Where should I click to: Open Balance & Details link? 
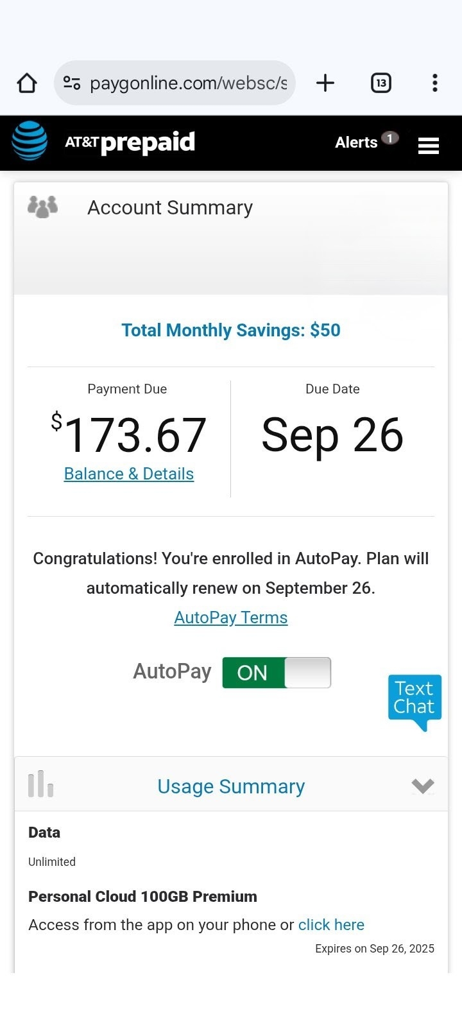[x=129, y=474]
